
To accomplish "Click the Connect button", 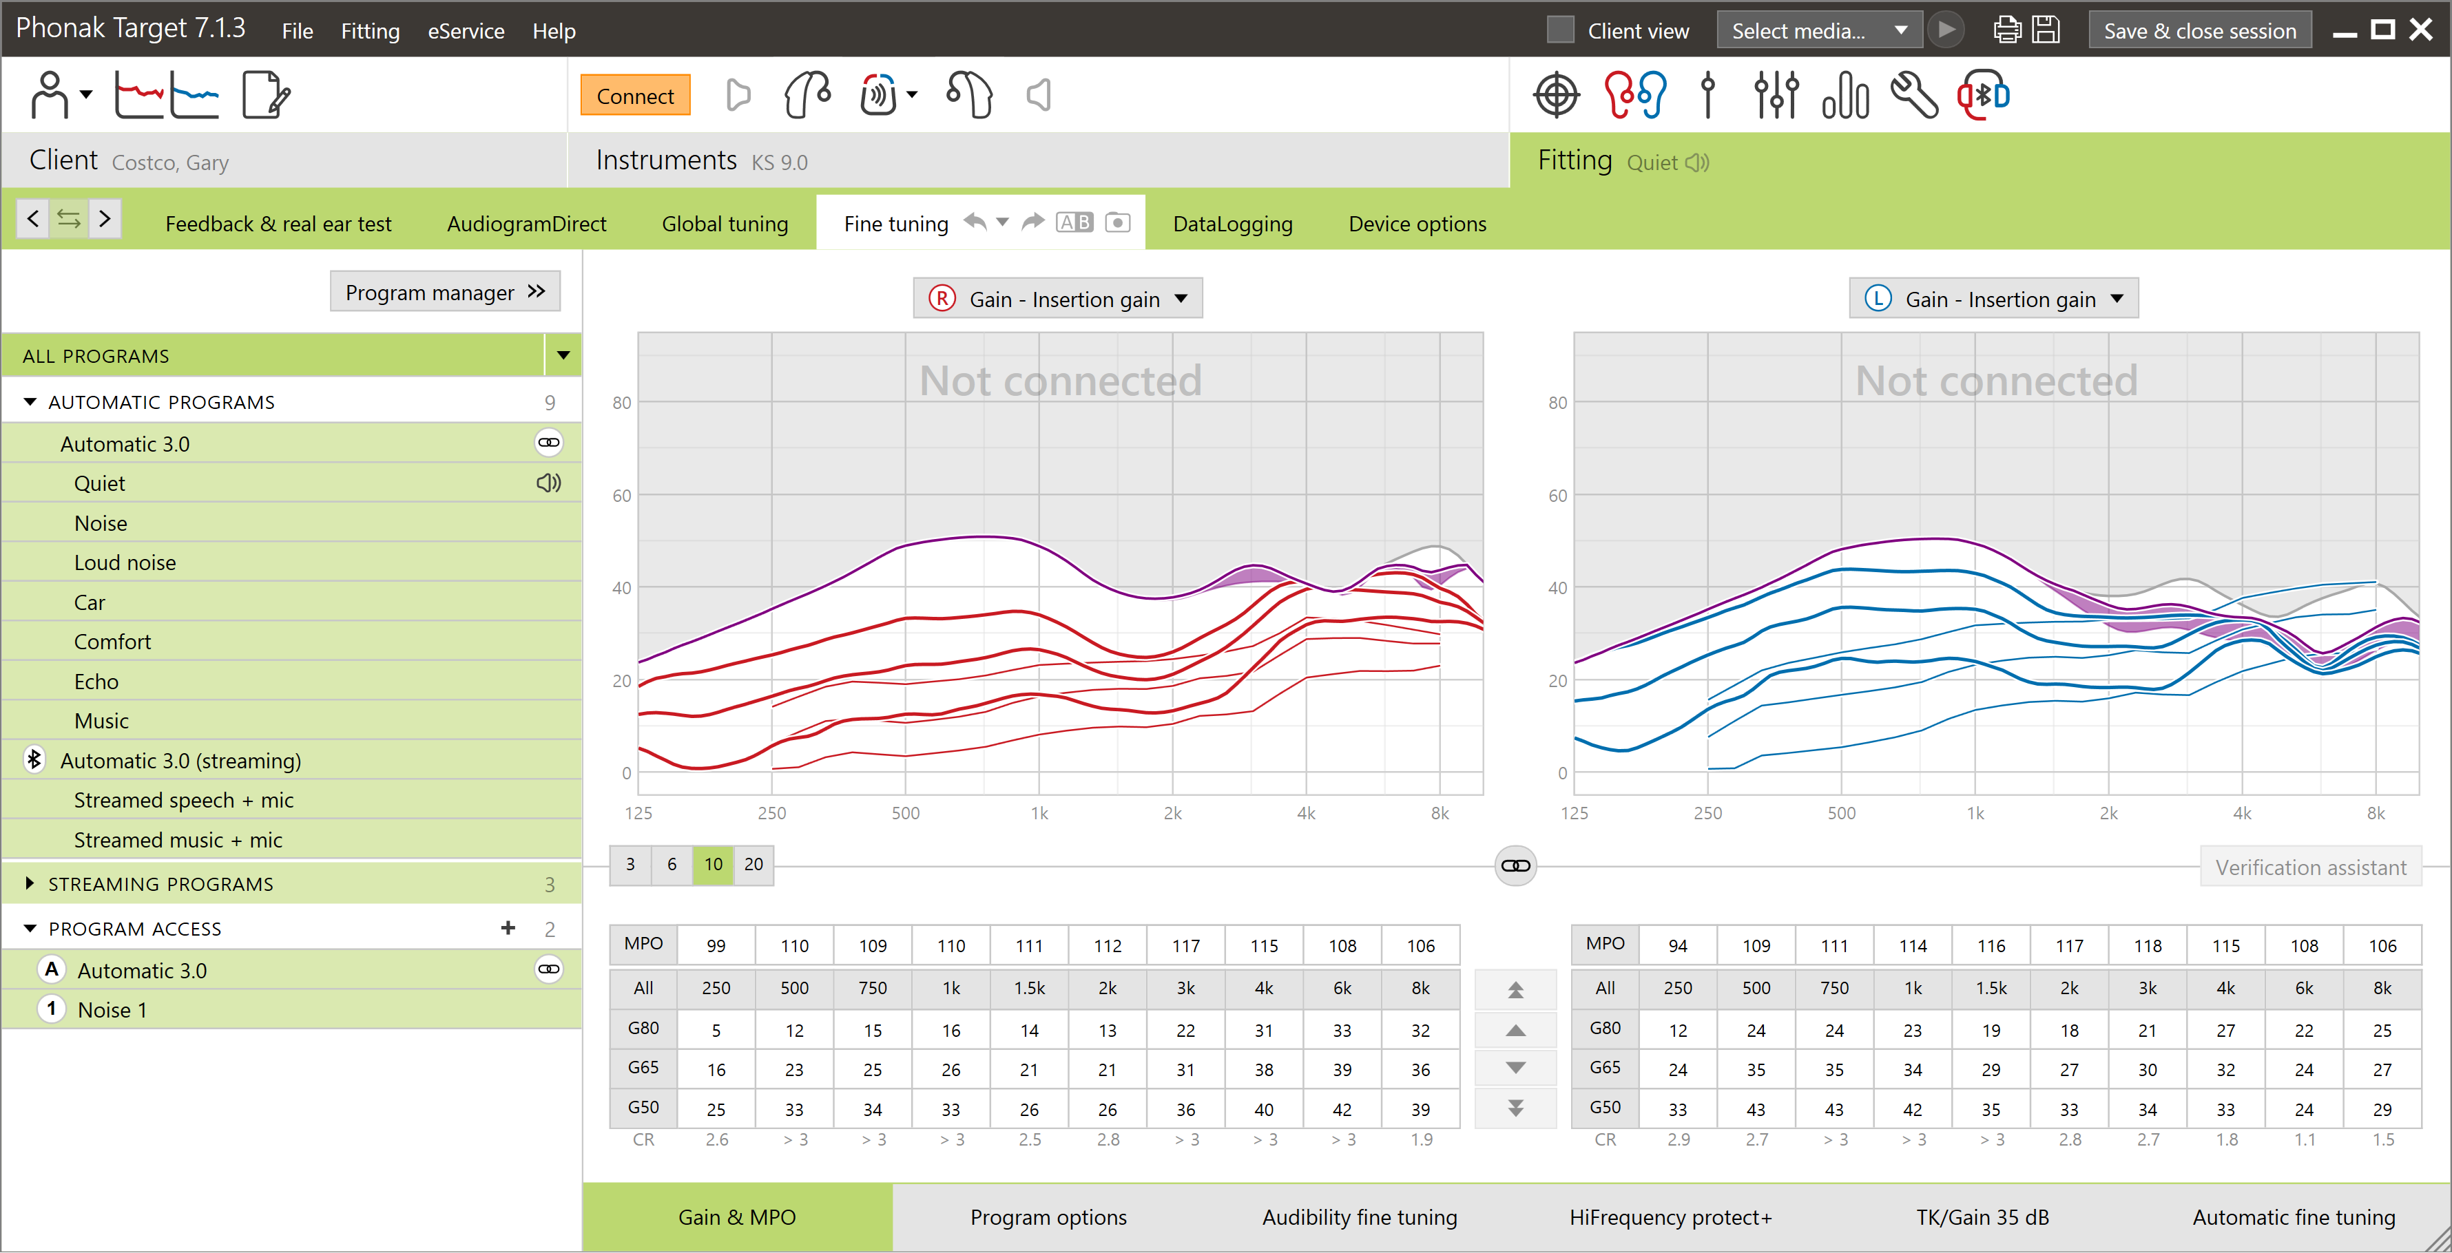I will (635, 95).
